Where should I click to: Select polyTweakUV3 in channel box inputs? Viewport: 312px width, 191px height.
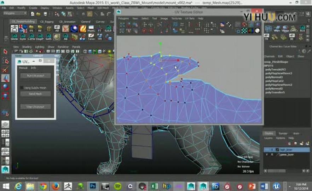[275, 69]
